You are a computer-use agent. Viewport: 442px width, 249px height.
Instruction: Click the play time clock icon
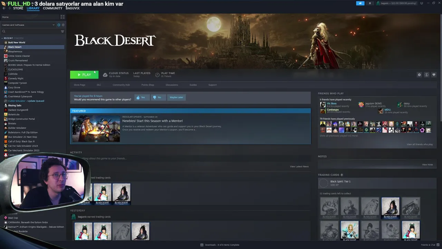coord(157,75)
